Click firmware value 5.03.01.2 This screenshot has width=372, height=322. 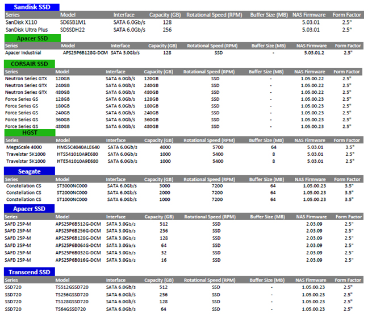click(314, 53)
